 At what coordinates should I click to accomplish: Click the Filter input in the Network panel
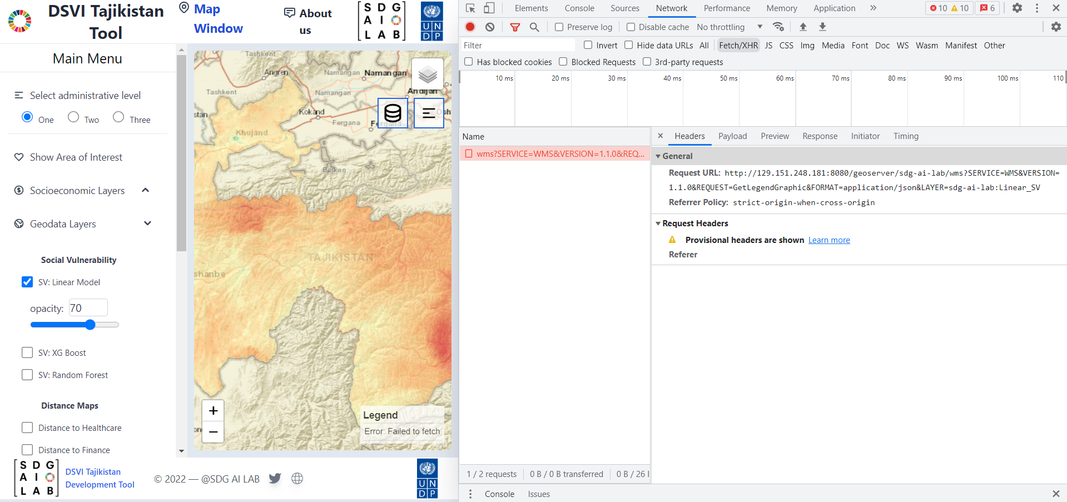point(517,44)
